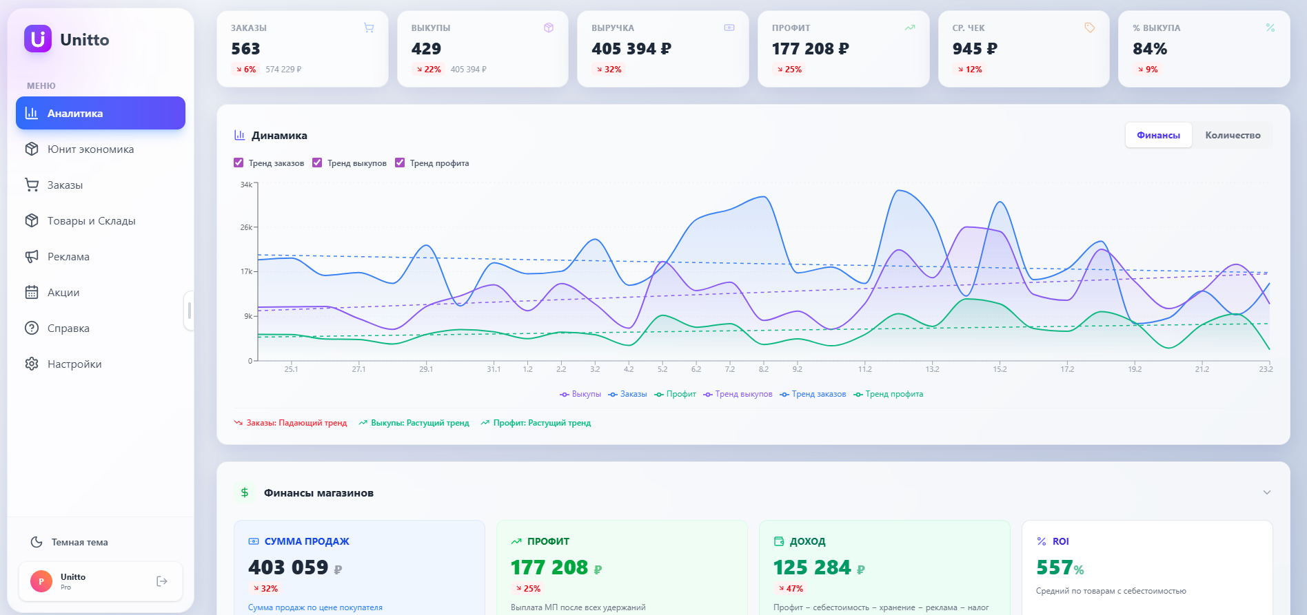Select the Финансы tab in Динамика
Image resolution: width=1307 pixels, height=615 pixels.
coord(1158,136)
